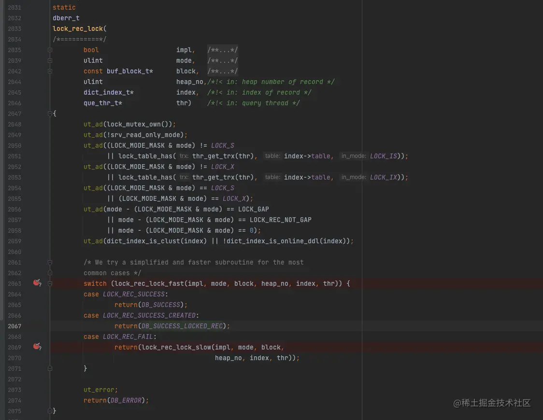The height and width of the screenshot is (420, 543).
Task: Click fold end marker at line 2075
Action: click(50, 411)
